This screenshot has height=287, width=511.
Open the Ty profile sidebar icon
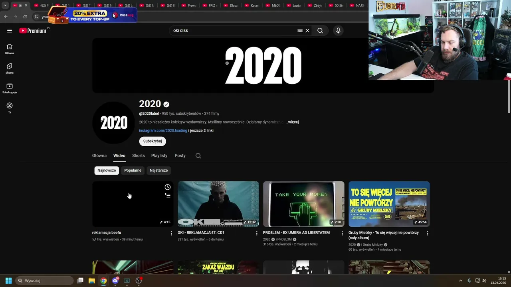coord(10,108)
